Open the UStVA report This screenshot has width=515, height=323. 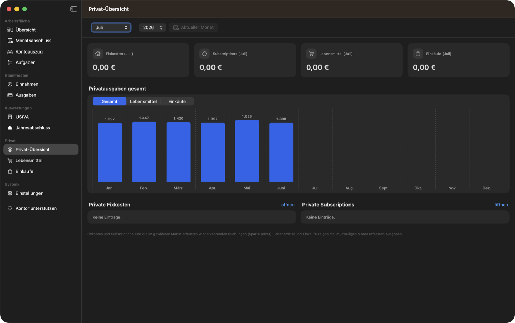pos(41,117)
